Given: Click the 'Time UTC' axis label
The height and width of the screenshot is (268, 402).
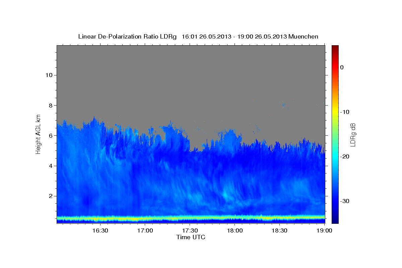Looking at the screenshot, I should click(x=191, y=237).
